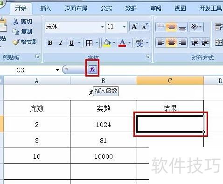Screen dimensions: 223x184
Task: Open the 开发工具 Developer tab
Action: [x=210, y=8]
